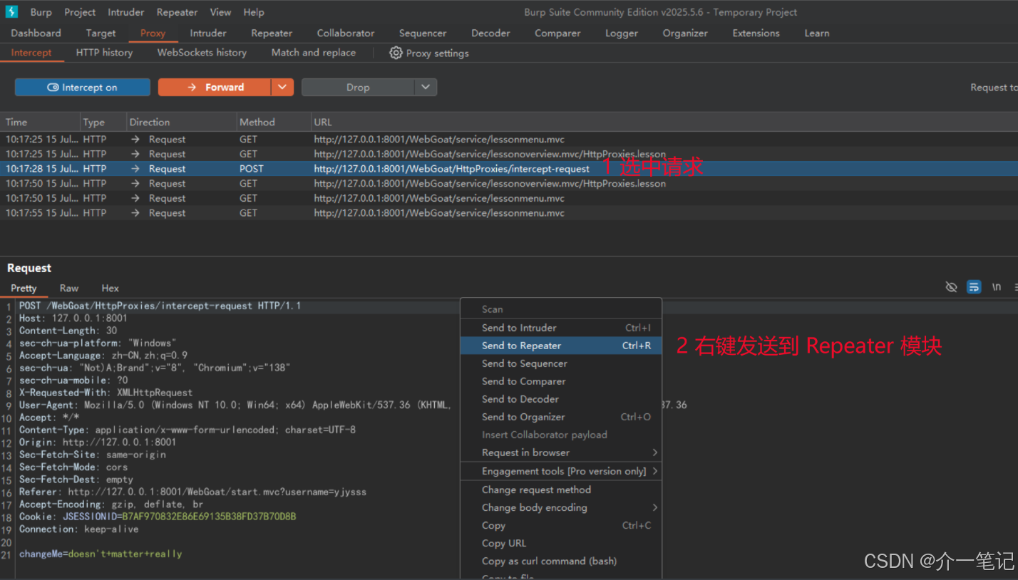Image resolution: width=1018 pixels, height=580 pixels.
Task: Sort by the URL column header
Action: [664, 122]
